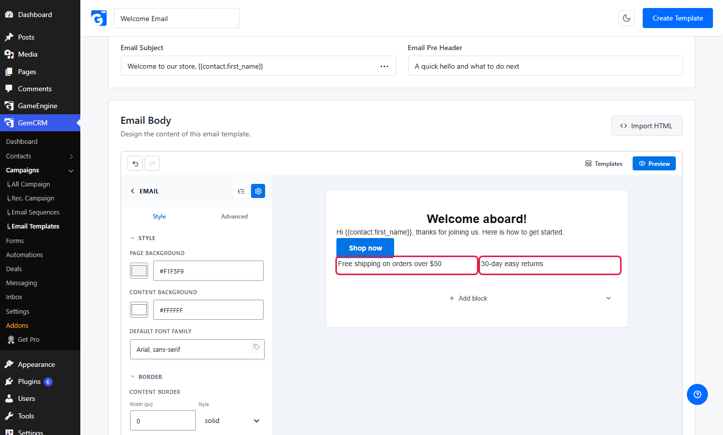Screen dimensions: 723x435
Task: Open email settings gear icon
Action: click(258, 191)
